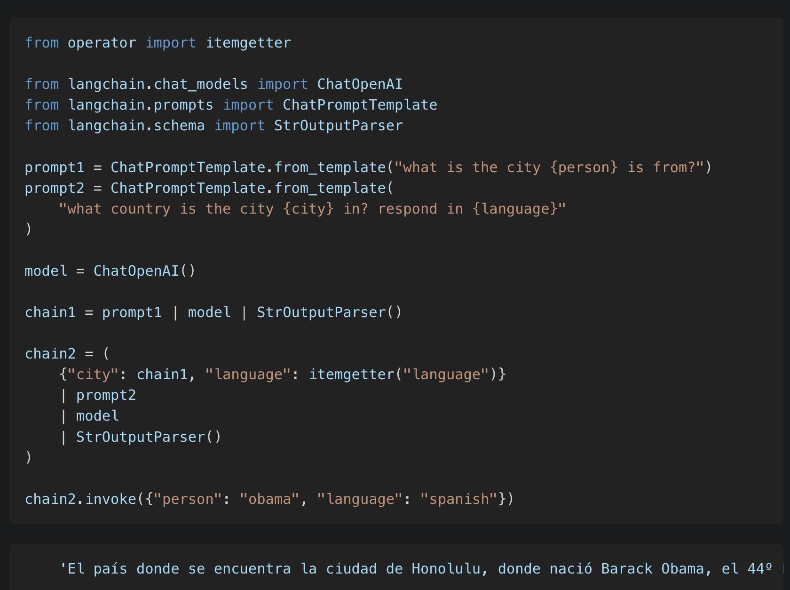This screenshot has width=790, height=590.
Task: Click ChatOpenAI in the chat_models import line
Action: pos(360,84)
